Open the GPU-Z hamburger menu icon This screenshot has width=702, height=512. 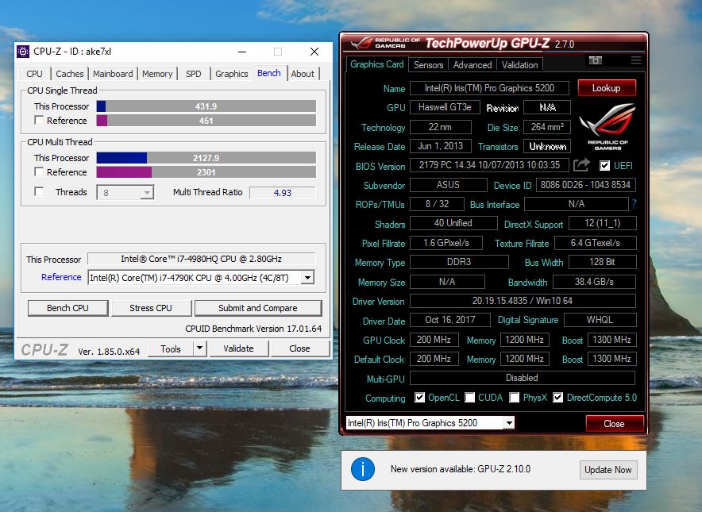coord(635,60)
